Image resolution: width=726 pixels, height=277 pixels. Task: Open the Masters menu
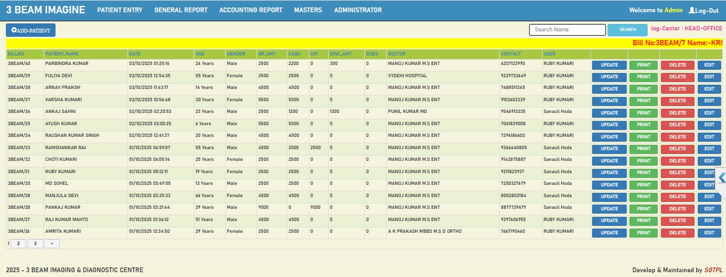click(x=308, y=10)
